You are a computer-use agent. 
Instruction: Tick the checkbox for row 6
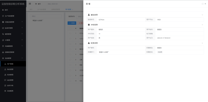[70, 60]
